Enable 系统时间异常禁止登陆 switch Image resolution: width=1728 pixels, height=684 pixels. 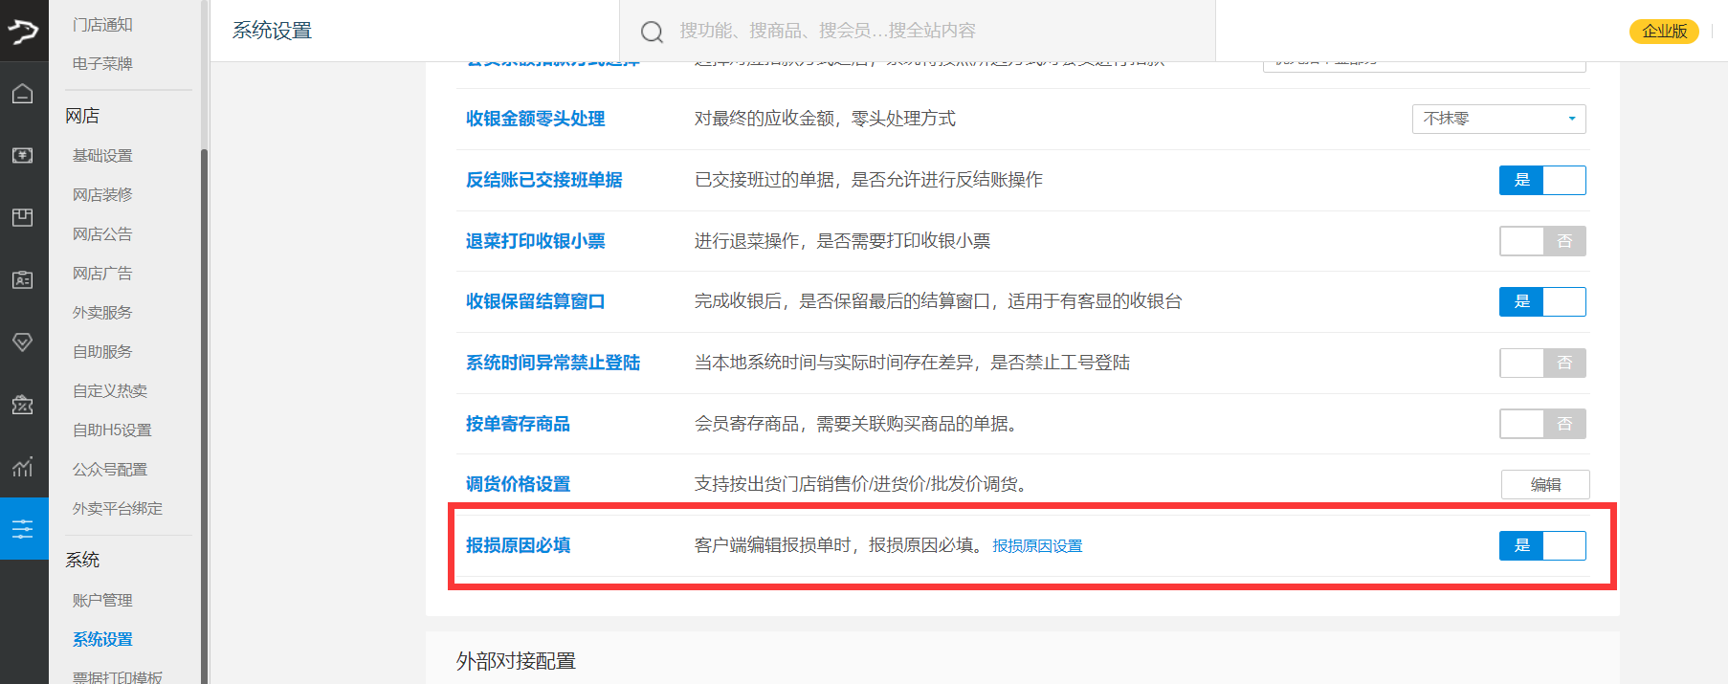[x=1542, y=363]
